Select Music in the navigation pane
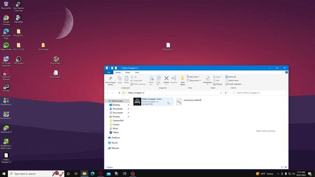This screenshot has width=315, height=177. [x=115, y=128]
